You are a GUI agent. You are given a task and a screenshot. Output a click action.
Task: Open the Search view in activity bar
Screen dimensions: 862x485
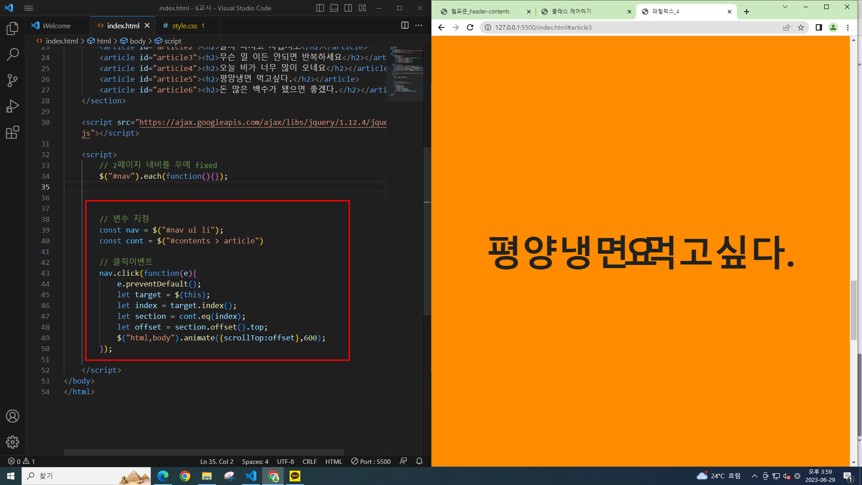pos(13,54)
